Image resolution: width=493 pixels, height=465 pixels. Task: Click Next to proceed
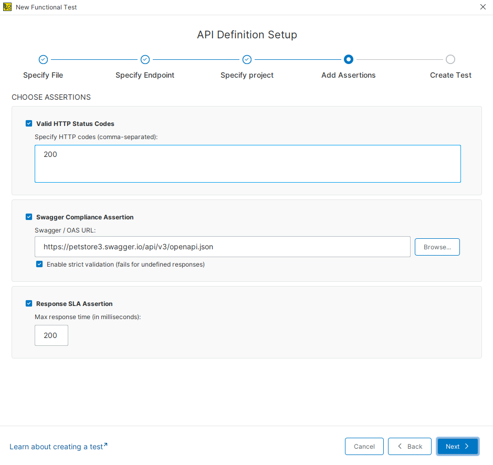(457, 447)
